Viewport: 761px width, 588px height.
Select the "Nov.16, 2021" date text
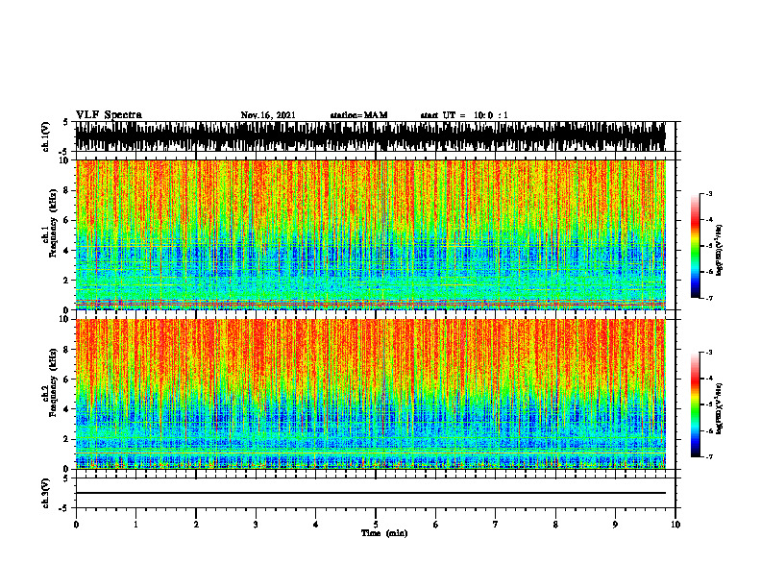pyautogui.click(x=268, y=115)
